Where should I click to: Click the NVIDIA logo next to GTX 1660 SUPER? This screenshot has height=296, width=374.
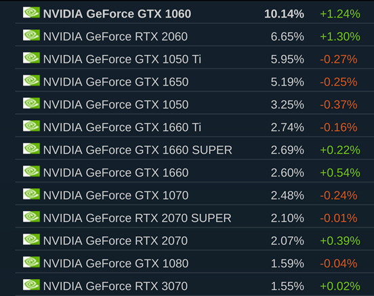(x=31, y=149)
